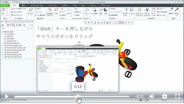Screen dimensions: 184x104
Task: Open the File tab
Action: (5, 5)
